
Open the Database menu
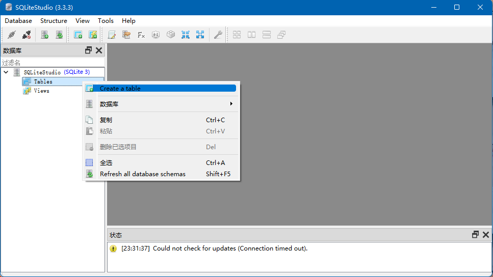[x=18, y=21]
